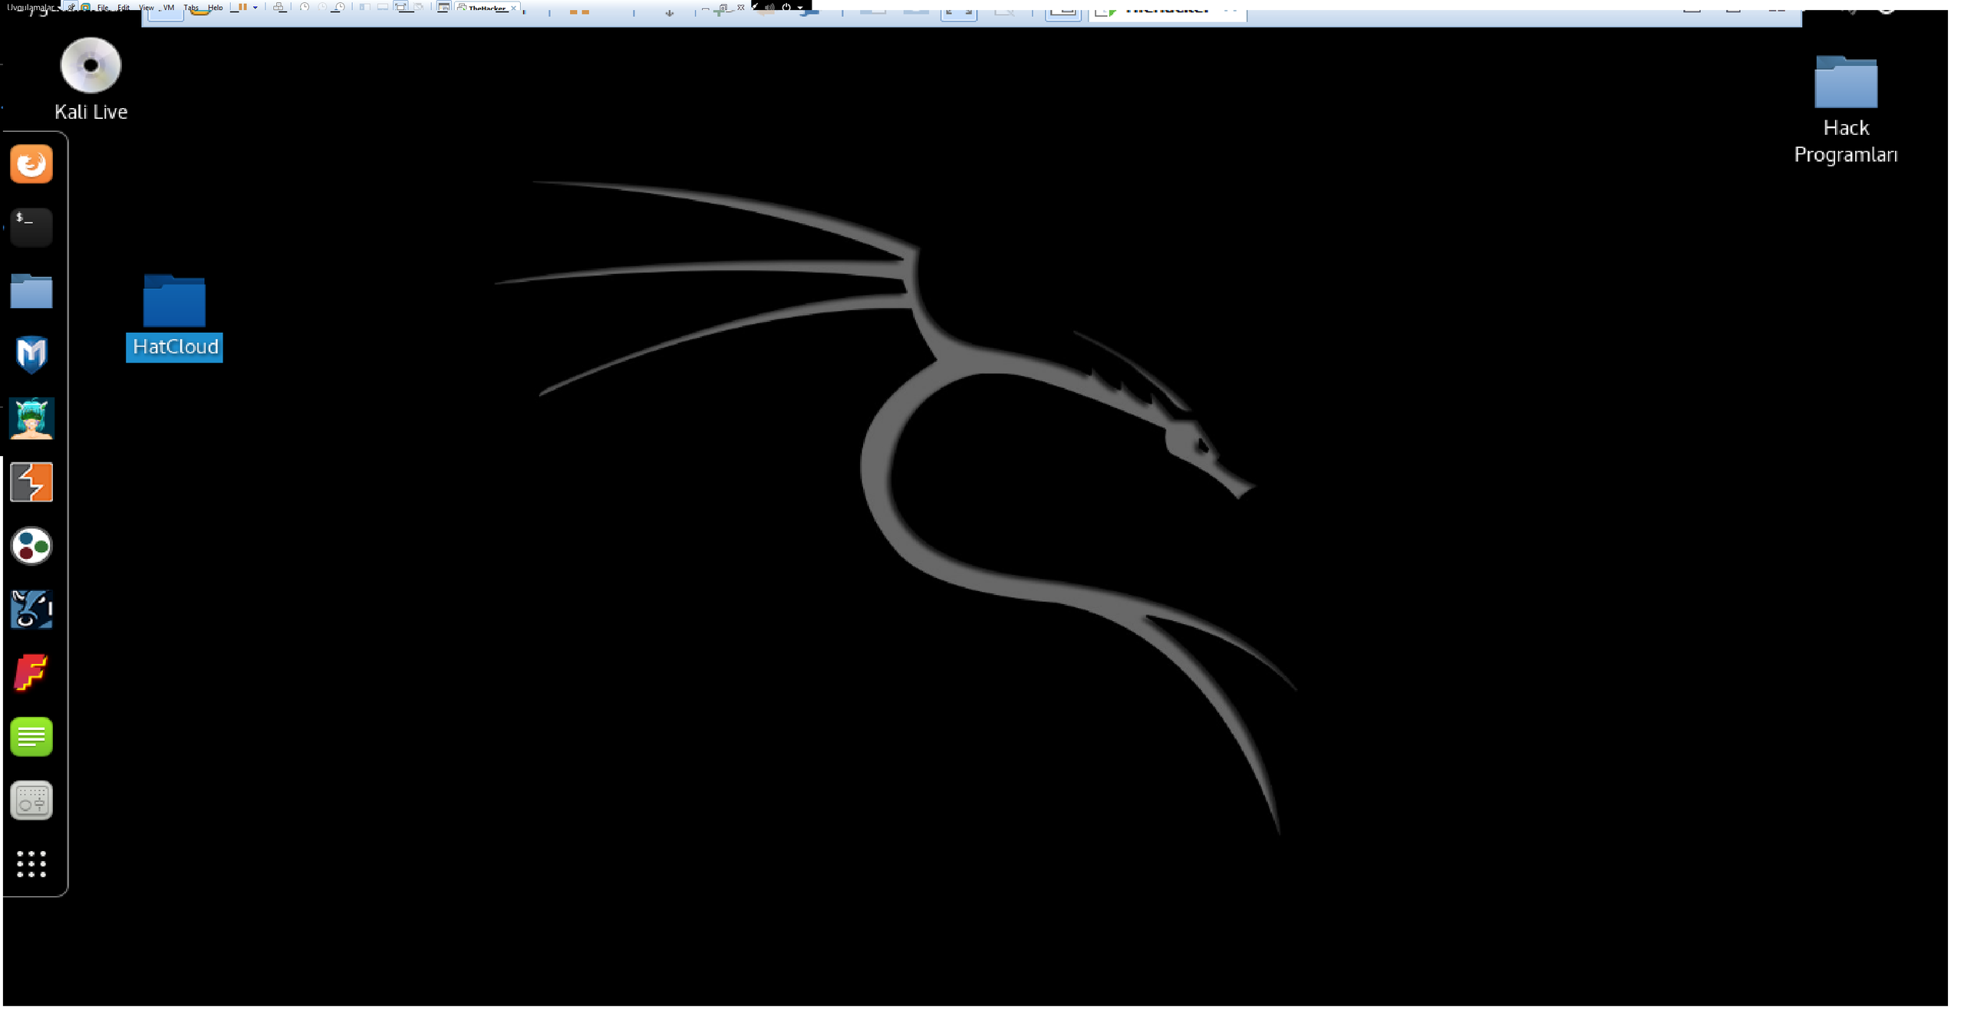Open the snapshot manager clock icon
This screenshot has height=1012, width=1964.
[x=338, y=7]
